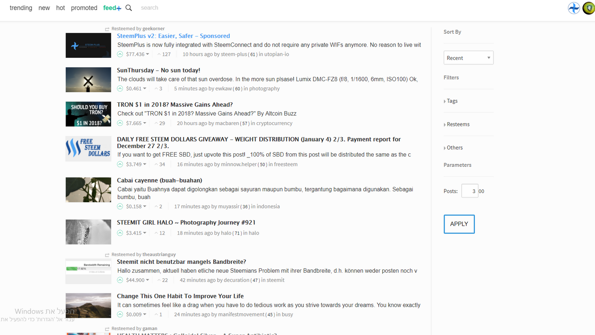
Task: Show the 22 voters on Bandbreite post
Action: click(162, 280)
